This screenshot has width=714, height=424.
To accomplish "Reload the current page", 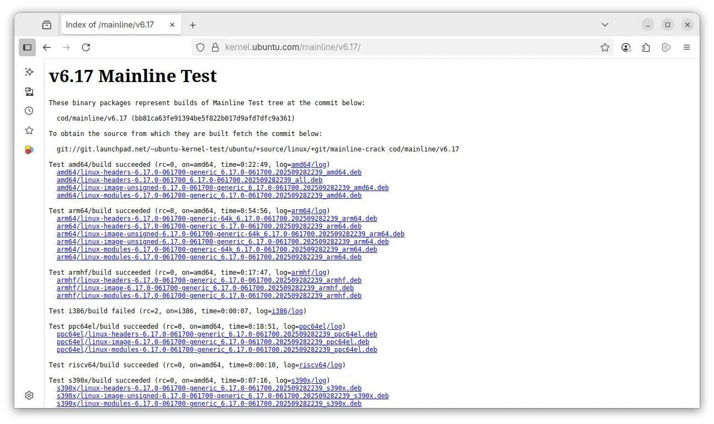I will point(86,47).
